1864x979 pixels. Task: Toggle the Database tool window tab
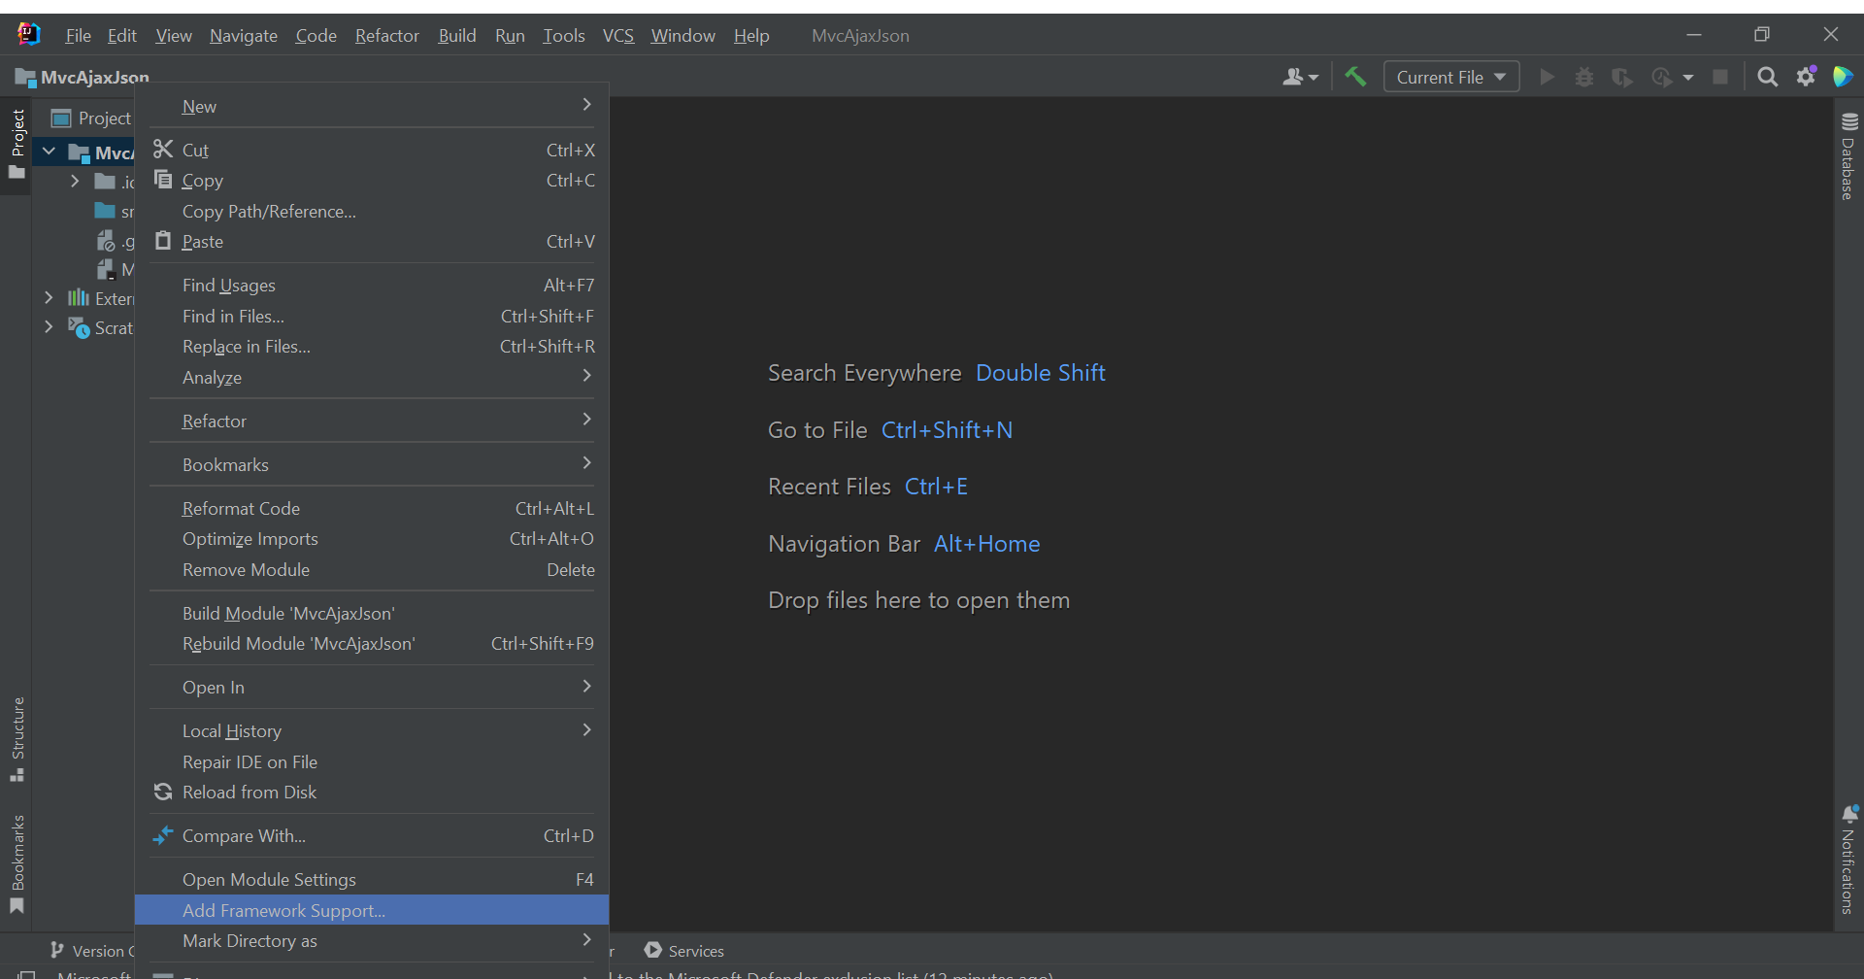coord(1848,157)
